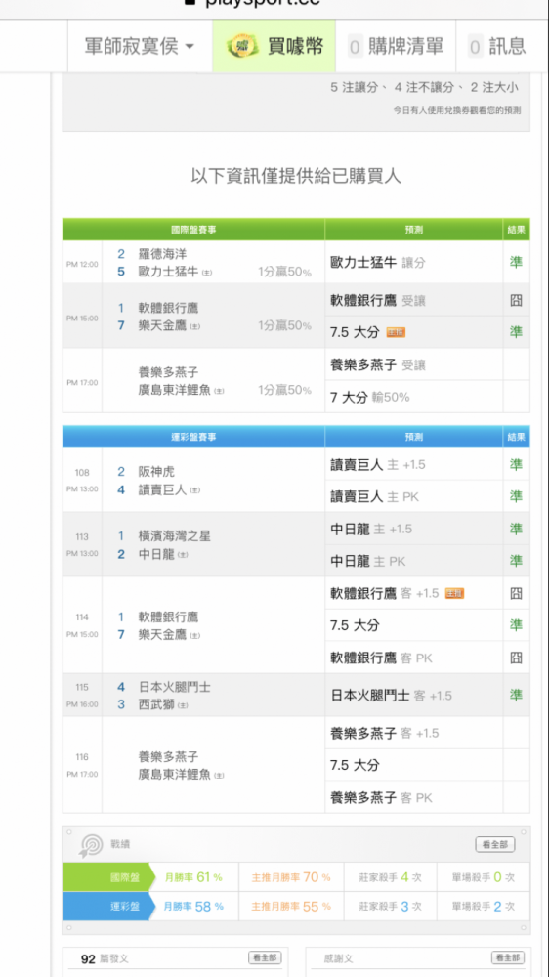Open the 訊息 menu item
Viewport: 549px width, 977px height.
pos(498,46)
